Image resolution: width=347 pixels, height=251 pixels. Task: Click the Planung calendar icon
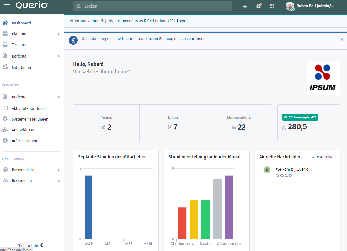5,34
